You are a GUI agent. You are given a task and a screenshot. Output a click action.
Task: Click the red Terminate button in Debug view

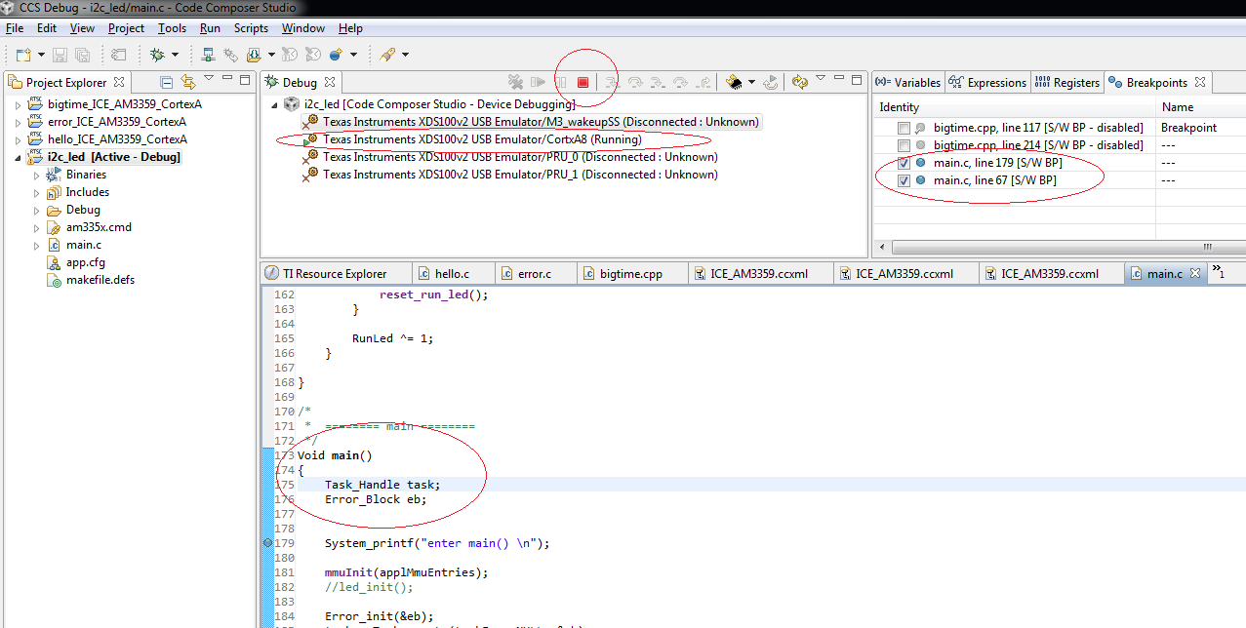point(583,83)
